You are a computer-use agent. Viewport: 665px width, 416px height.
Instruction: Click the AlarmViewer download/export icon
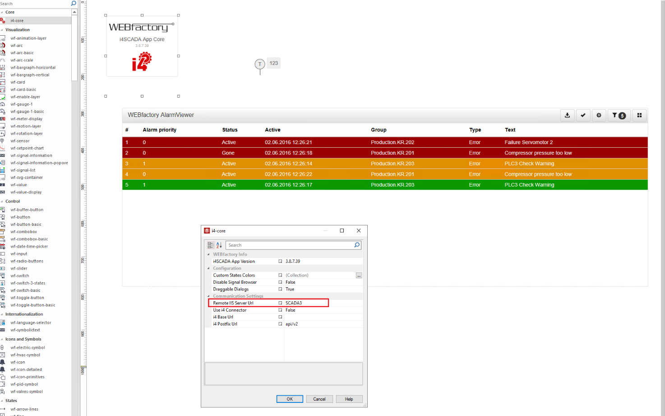(x=567, y=115)
